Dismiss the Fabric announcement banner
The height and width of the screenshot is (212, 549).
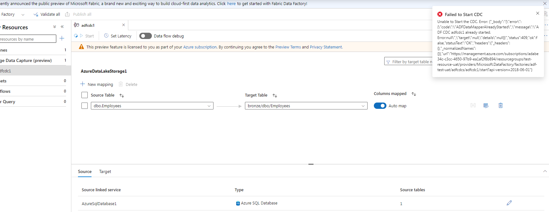click(x=545, y=3)
